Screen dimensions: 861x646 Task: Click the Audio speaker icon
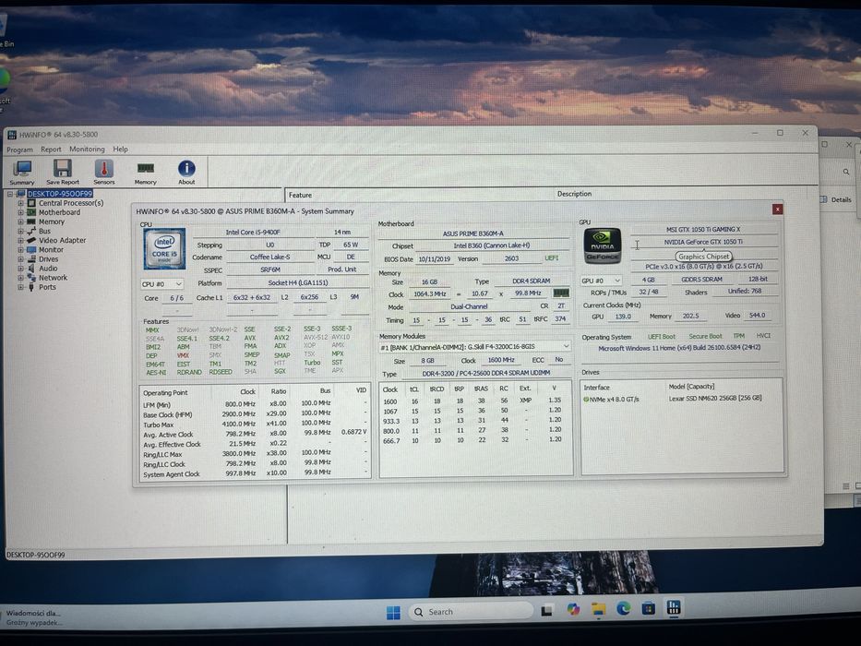click(31, 268)
